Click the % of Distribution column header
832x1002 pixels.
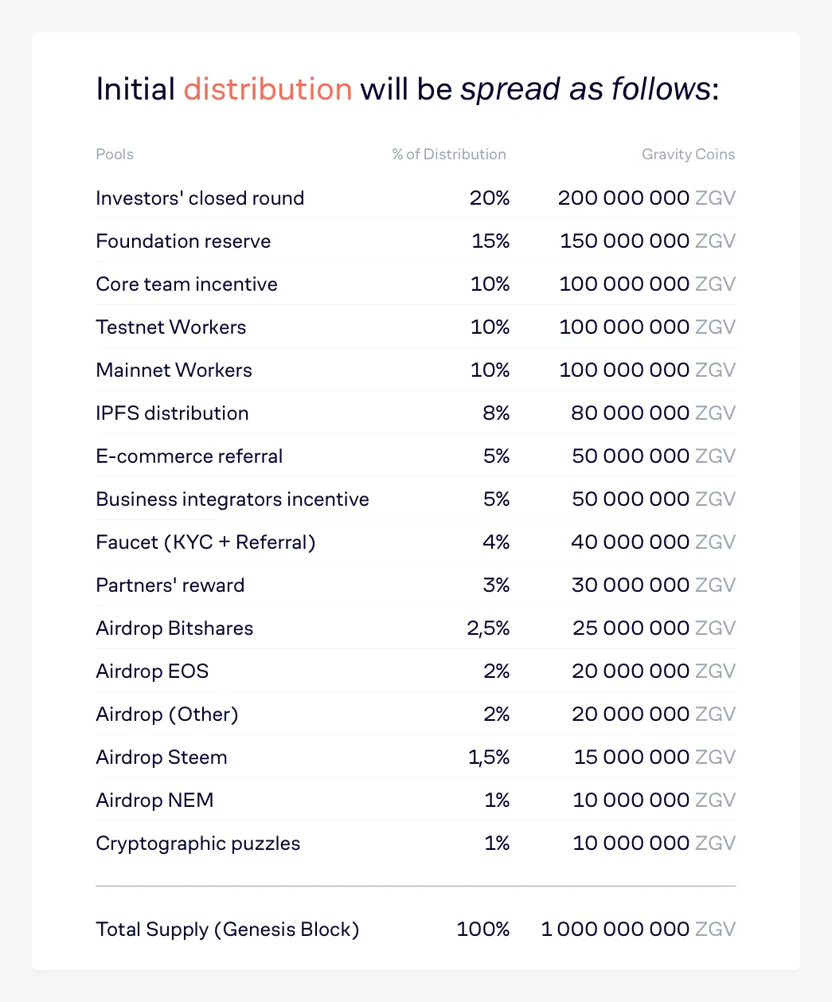(449, 155)
